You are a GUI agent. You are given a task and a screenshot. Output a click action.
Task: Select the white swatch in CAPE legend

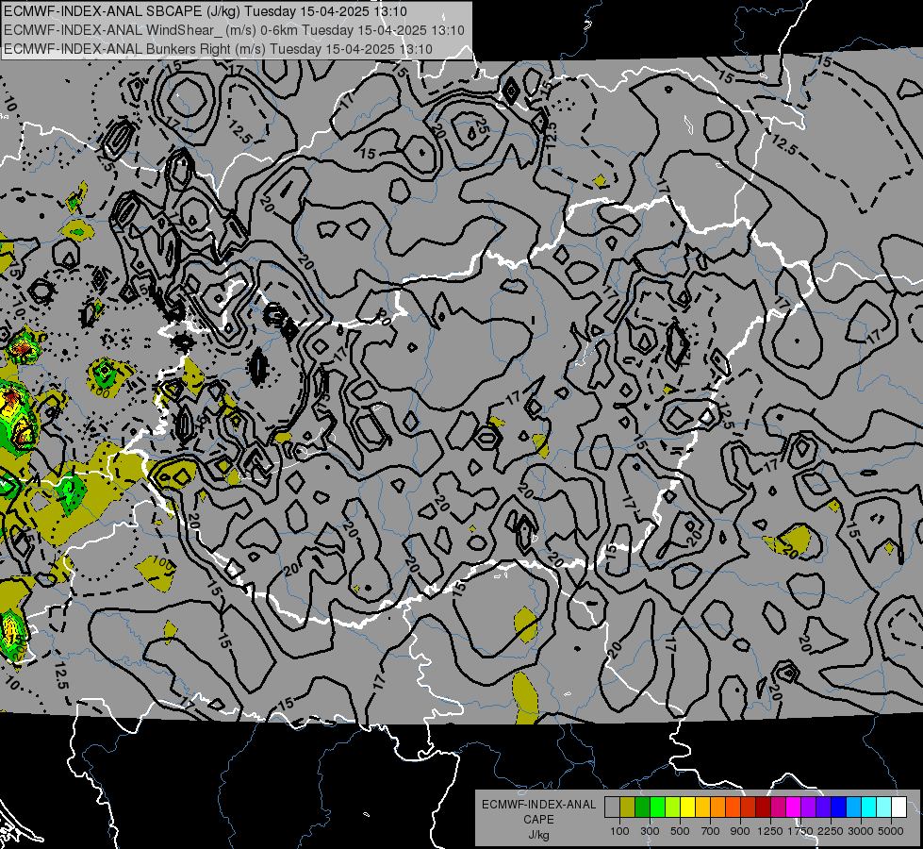click(898, 807)
